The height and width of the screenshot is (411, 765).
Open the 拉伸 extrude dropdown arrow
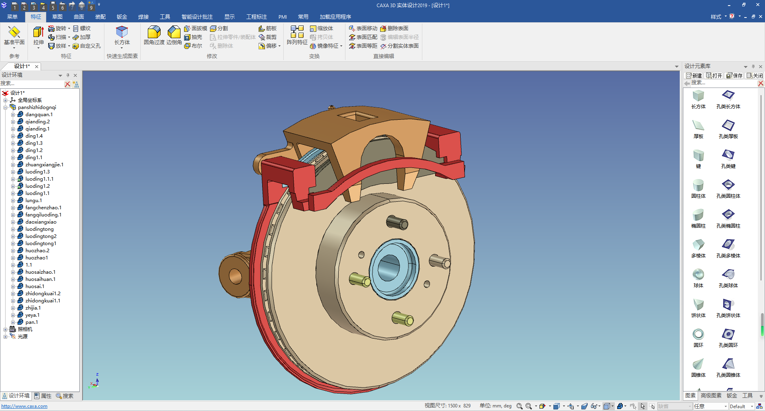(x=38, y=48)
